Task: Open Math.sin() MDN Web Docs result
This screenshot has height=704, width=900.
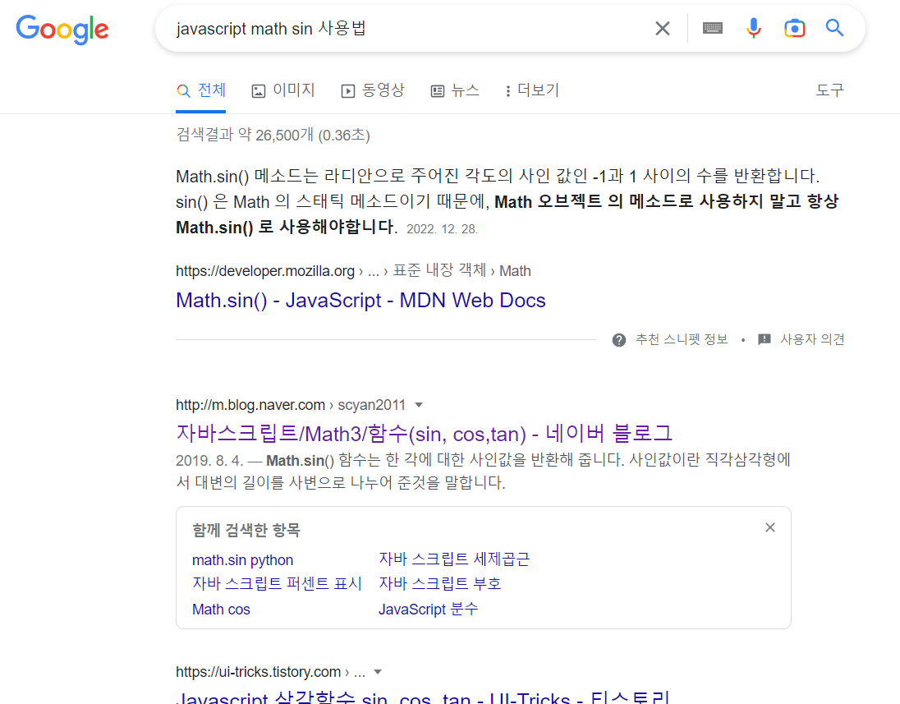Action: (360, 301)
